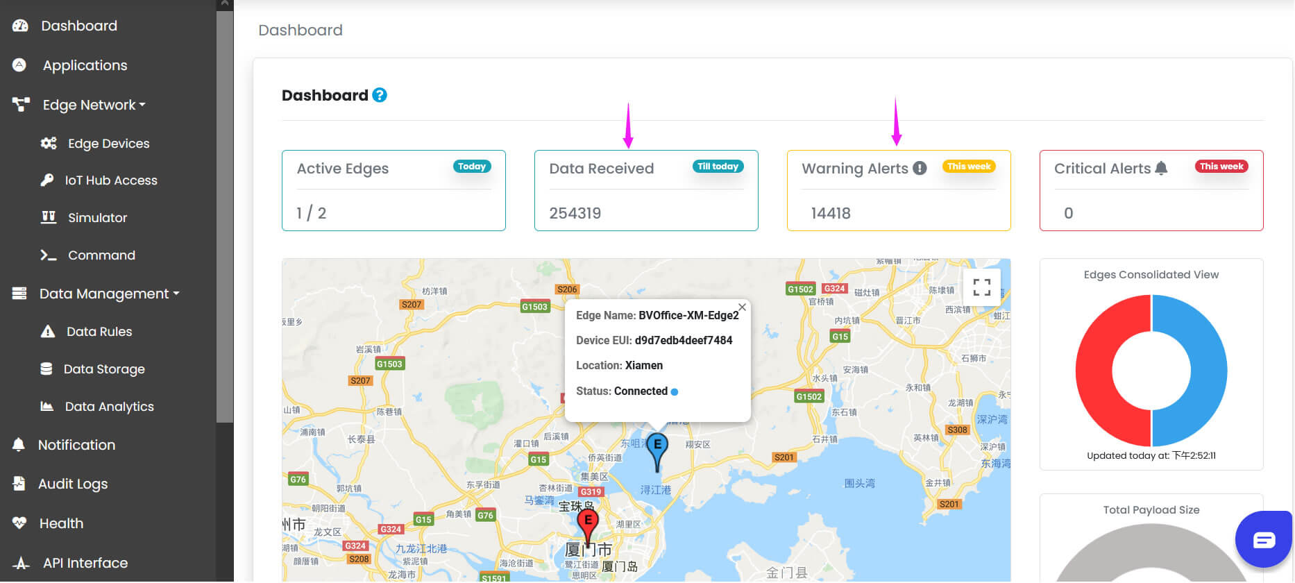1295x583 pixels.
Task: Open IoT Hub Access
Action: (111, 180)
